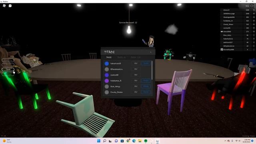Click the Trade window player list scrollbar
The image size is (256, 144).
[152, 70]
